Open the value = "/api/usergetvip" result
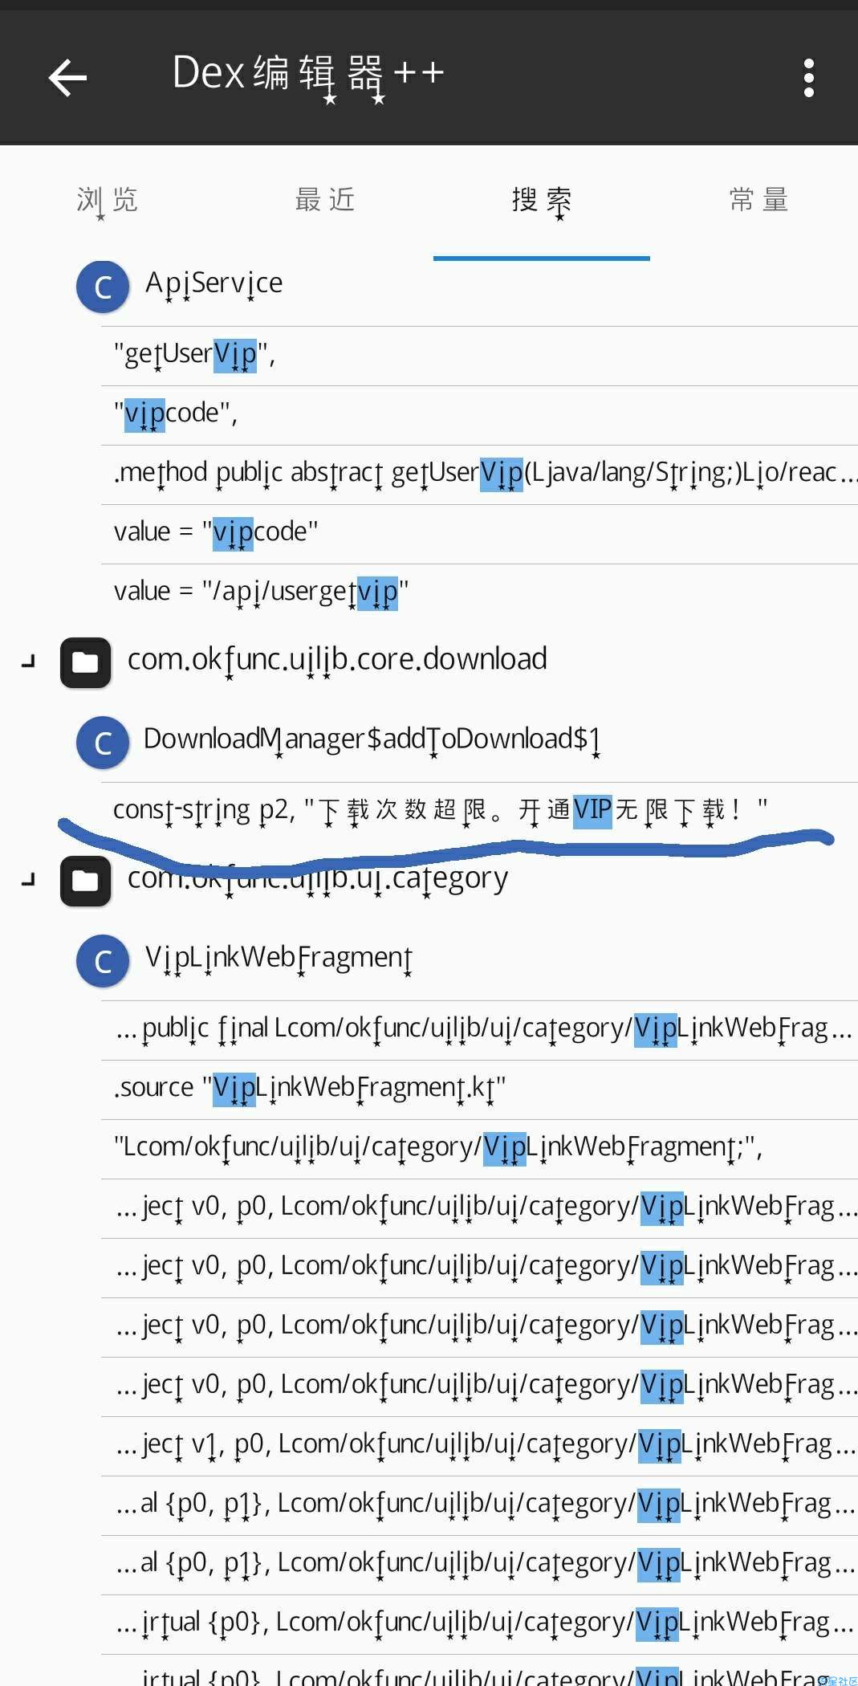858x1686 pixels. coord(479,593)
